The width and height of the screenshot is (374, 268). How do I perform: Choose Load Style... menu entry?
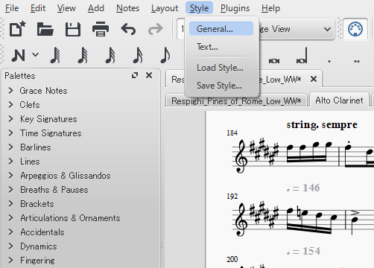(x=221, y=68)
